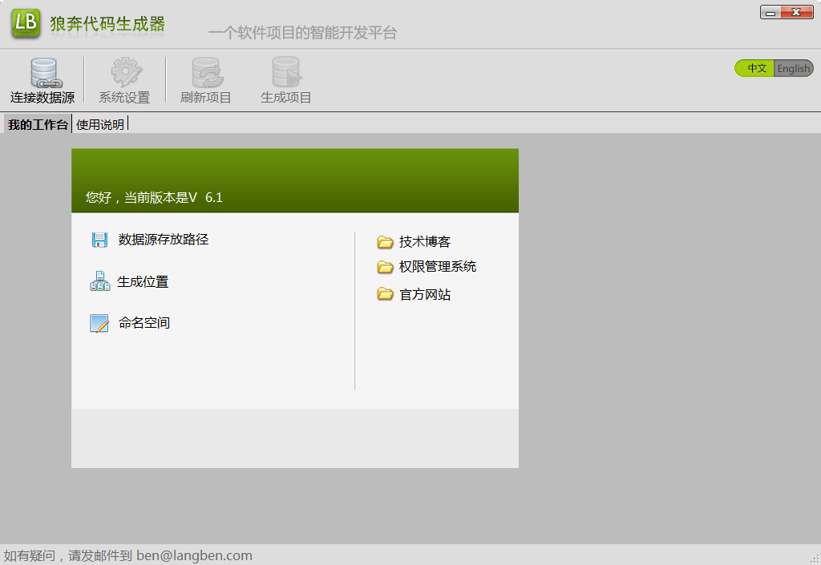Click the 刷新项目 refresh icon
Screen dimensions: 821x565
click(x=205, y=71)
